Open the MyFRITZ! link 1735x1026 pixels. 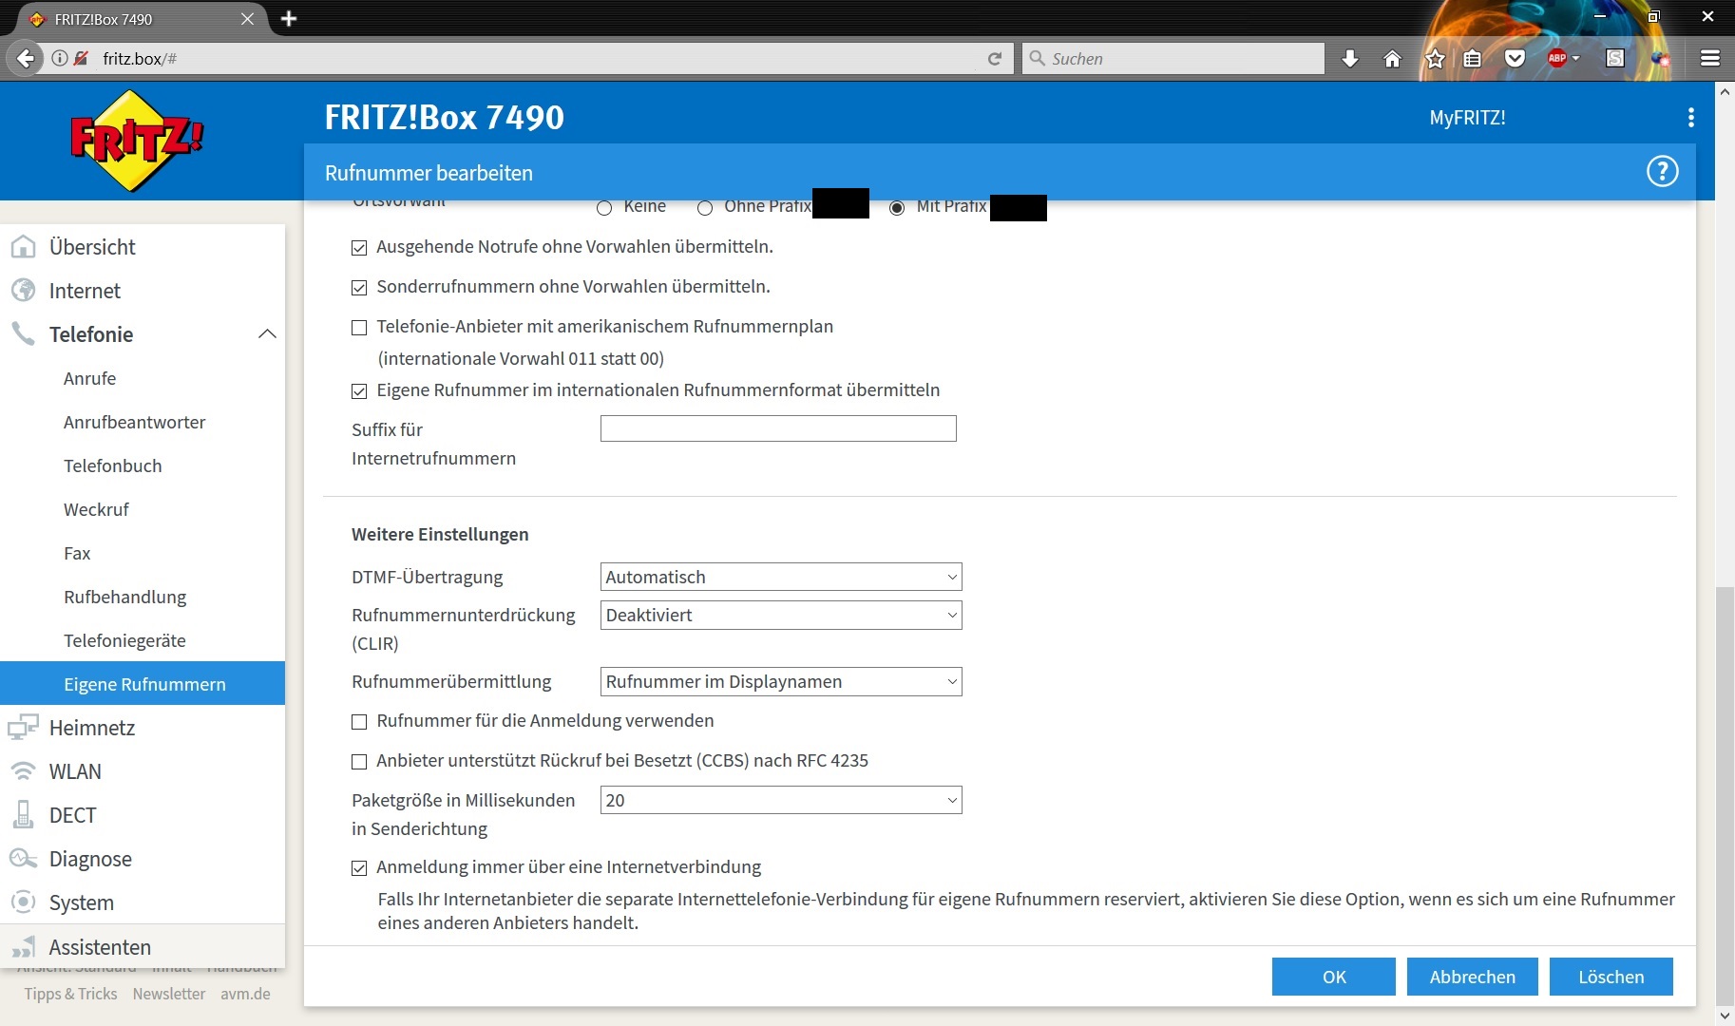point(1467,118)
